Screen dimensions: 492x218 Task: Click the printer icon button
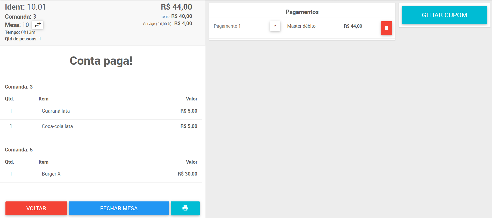[185, 208]
